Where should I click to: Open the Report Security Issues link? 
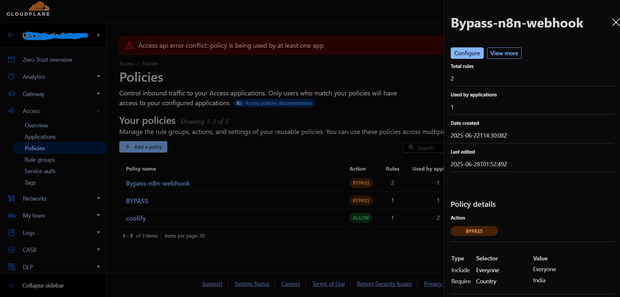(x=384, y=284)
